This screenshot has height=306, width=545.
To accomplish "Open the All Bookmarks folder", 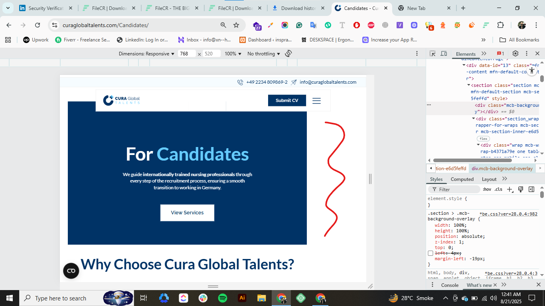I will (520, 40).
